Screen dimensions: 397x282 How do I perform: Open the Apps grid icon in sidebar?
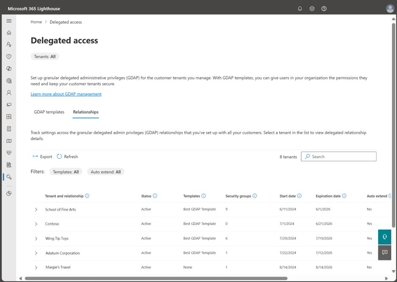point(9,117)
